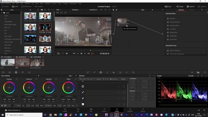Select the Blackmagic Design LUT folder
The image size is (208, 117).
10,25
